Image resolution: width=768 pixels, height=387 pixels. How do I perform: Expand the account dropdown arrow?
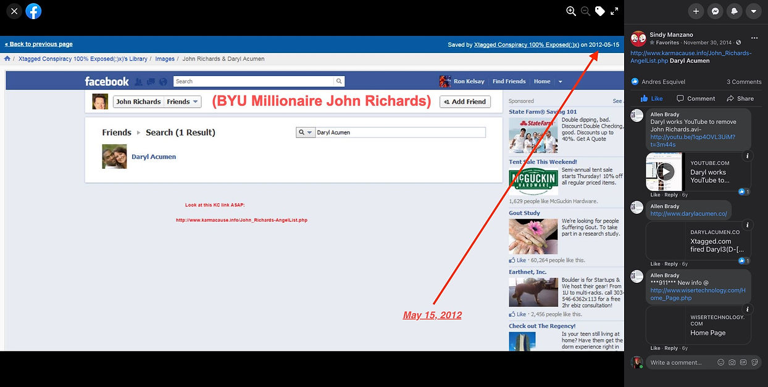click(x=753, y=11)
